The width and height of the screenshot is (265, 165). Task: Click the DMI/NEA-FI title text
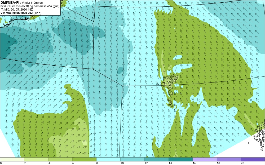click(x=10, y=3)
